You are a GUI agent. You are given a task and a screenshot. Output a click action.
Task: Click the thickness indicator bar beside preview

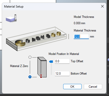pyautogui.click(x=68, y=37)
